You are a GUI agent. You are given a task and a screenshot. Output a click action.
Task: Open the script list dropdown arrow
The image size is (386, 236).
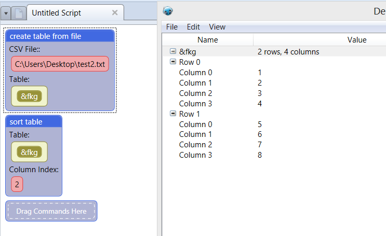[6, 13]
